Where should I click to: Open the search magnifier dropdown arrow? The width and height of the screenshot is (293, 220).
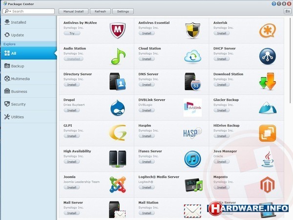tap(10, 11)
